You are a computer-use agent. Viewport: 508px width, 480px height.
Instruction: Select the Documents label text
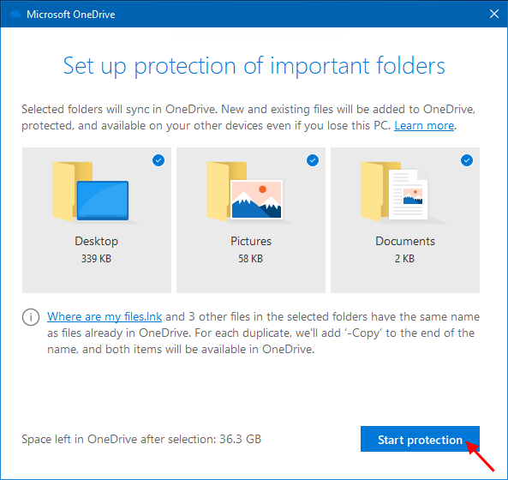coord(405,241)
